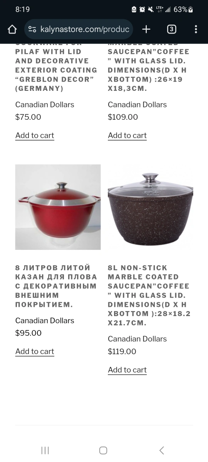Viewport: 208px width, 462px height.
Task: Tap the battery 63% status indicator
Action: (183, 9)
